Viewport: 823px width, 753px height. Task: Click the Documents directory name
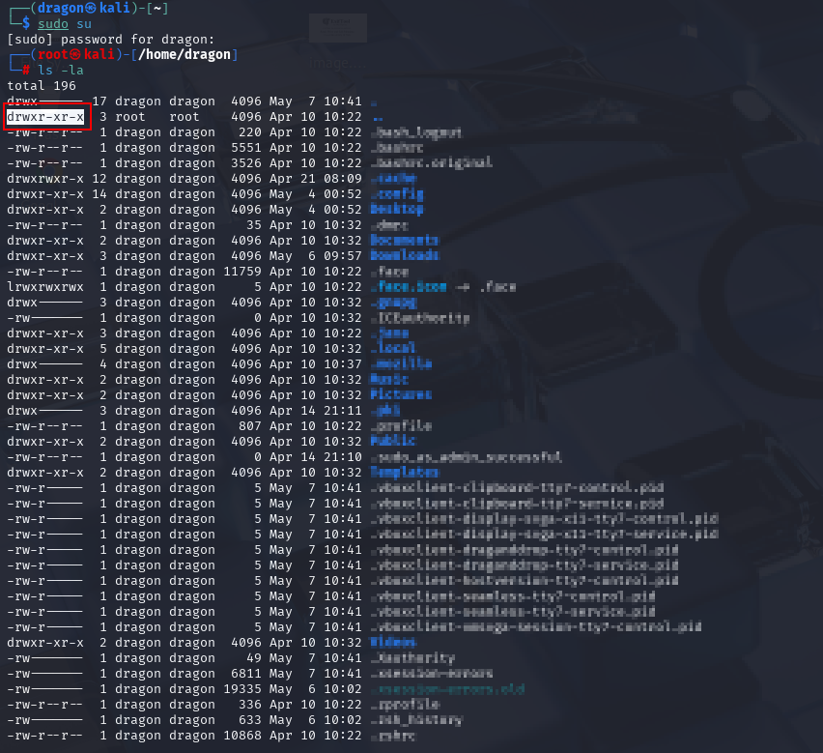click(x=404, y=240)
